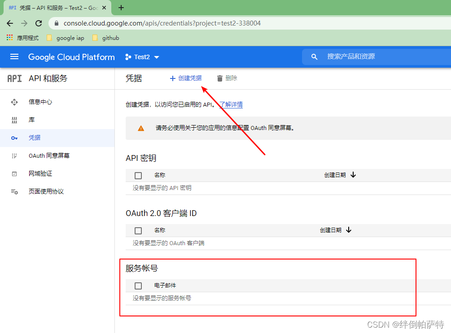Sort API 密钥 table by 创建日期

click(x=335, y=175)
